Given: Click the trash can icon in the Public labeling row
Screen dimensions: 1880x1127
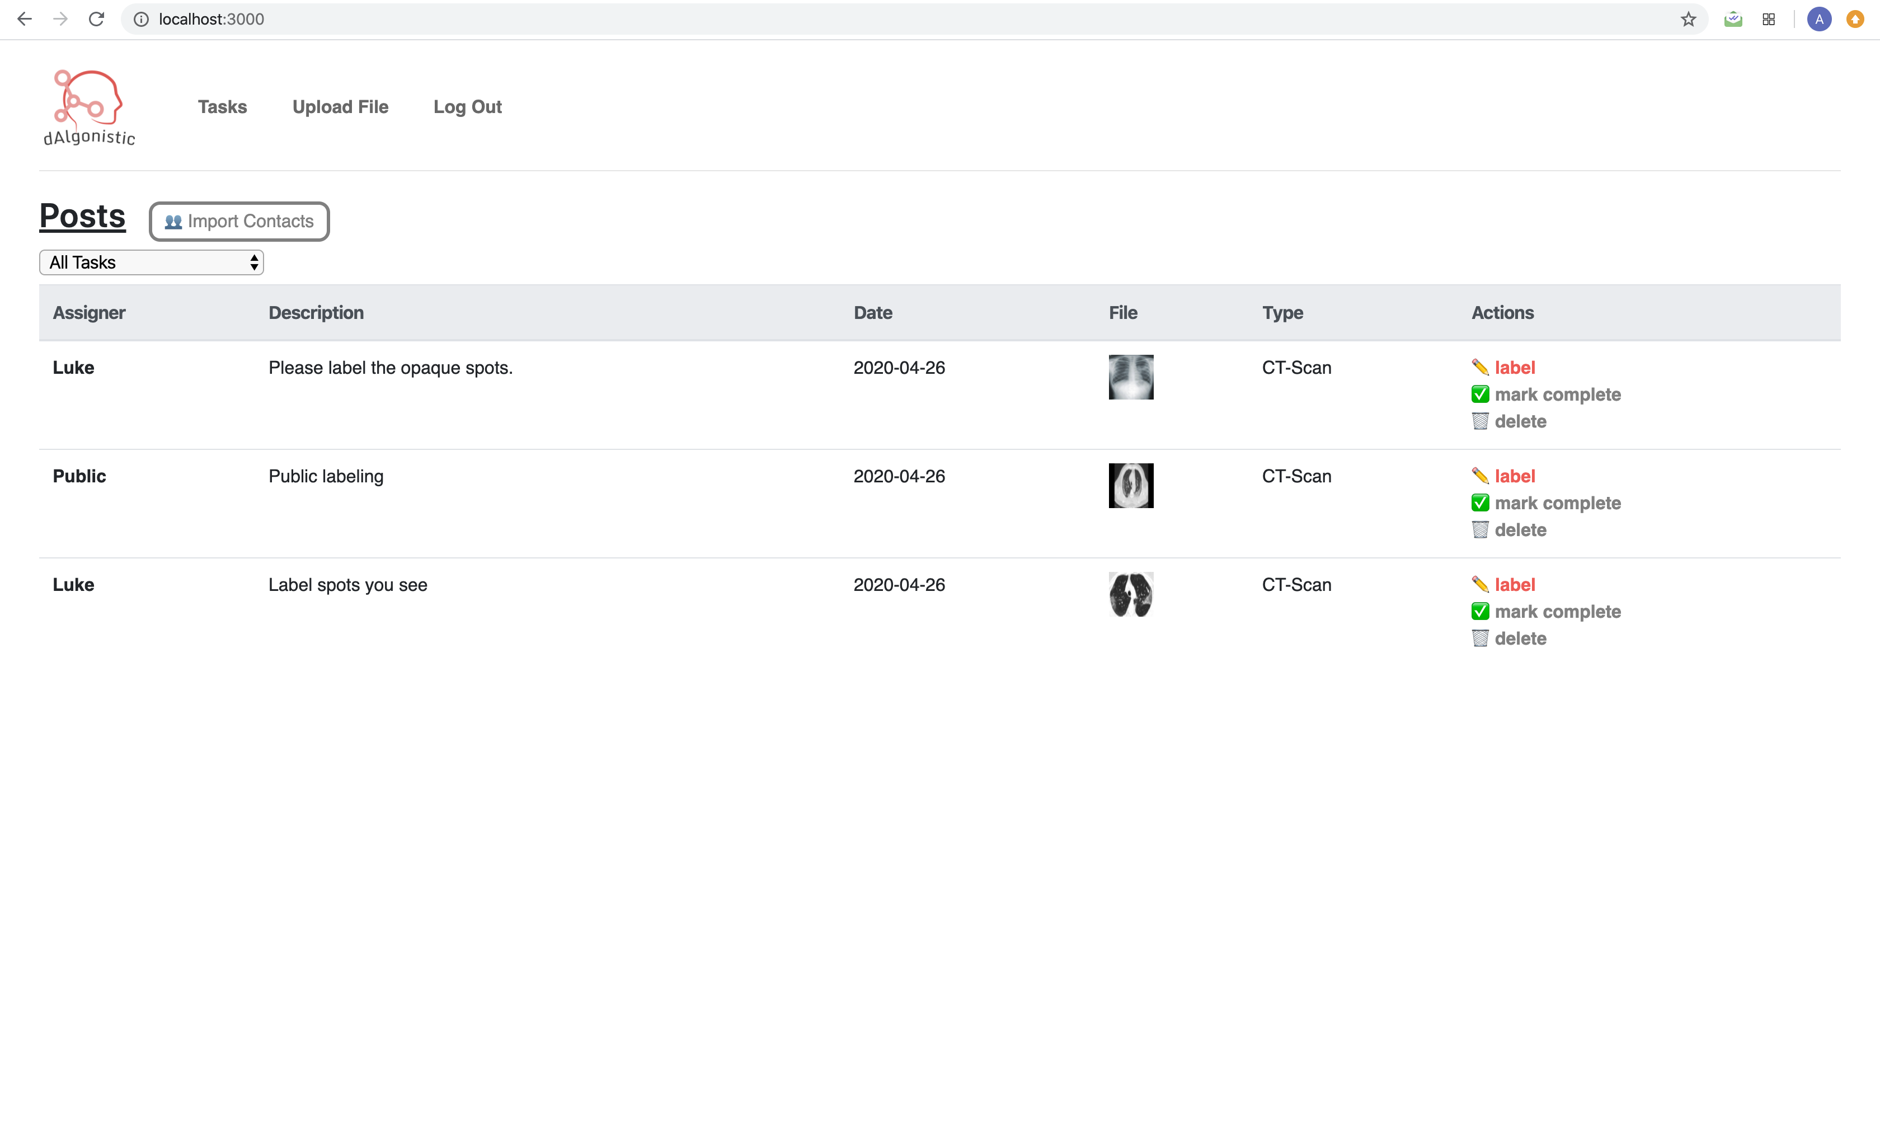Looking at the screenshot, I should [1479, 530].
